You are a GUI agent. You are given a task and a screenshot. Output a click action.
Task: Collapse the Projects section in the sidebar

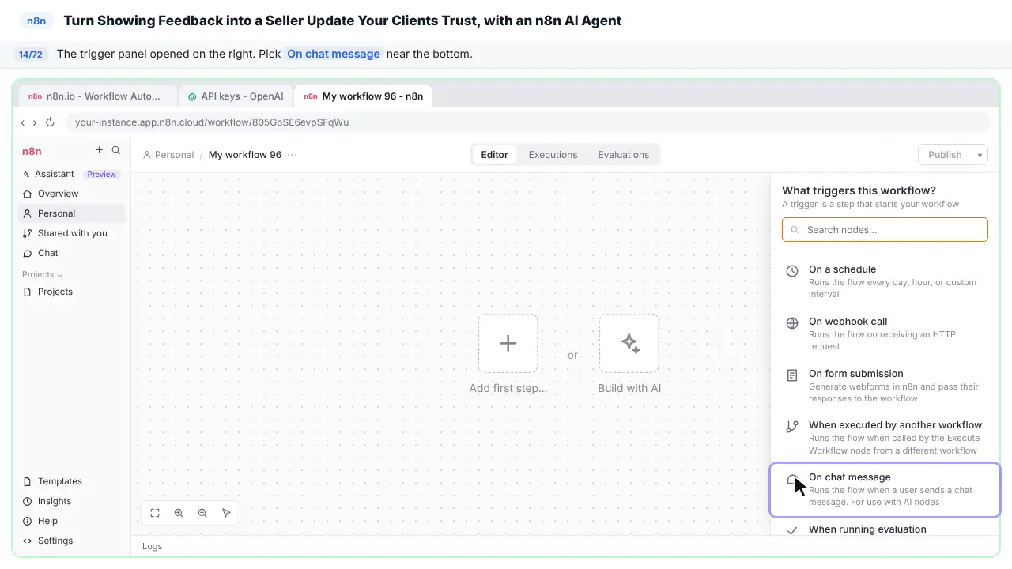click(x=42, y=274)
